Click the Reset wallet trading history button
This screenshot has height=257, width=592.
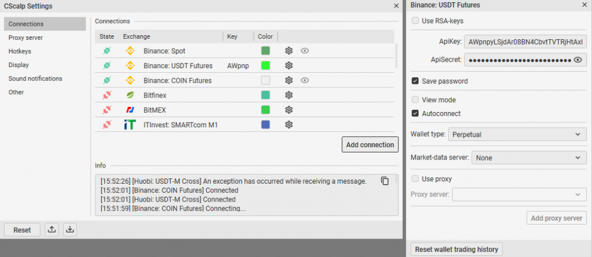[456, 249]
